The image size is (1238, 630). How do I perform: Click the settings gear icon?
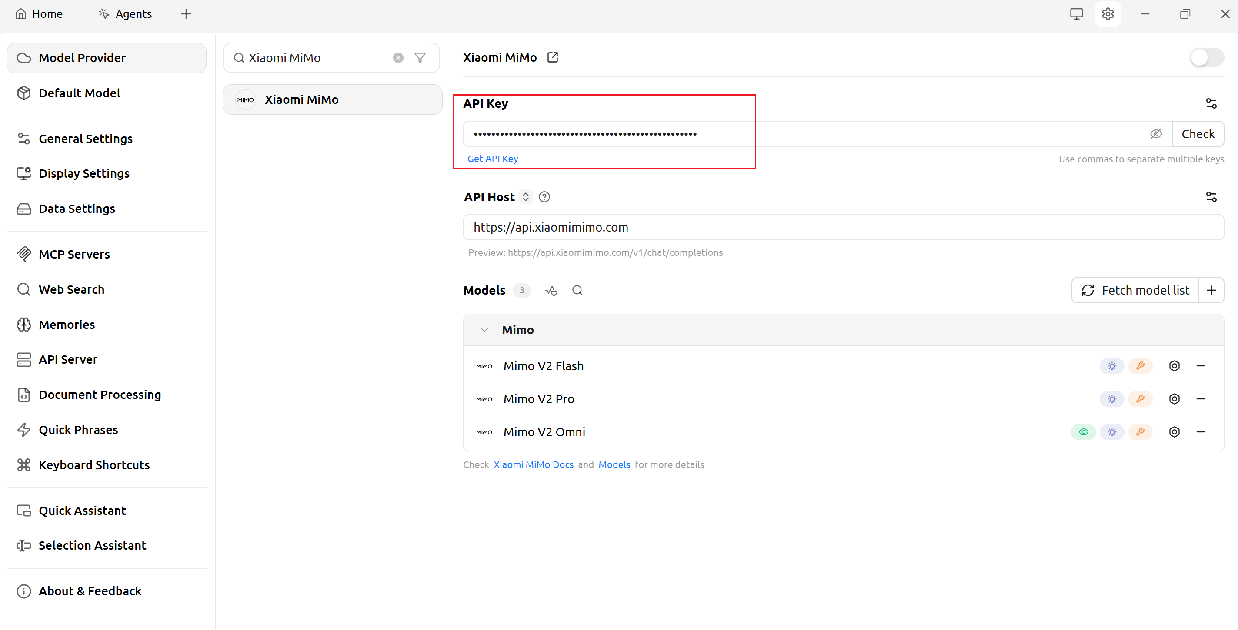click(1108, 14)
